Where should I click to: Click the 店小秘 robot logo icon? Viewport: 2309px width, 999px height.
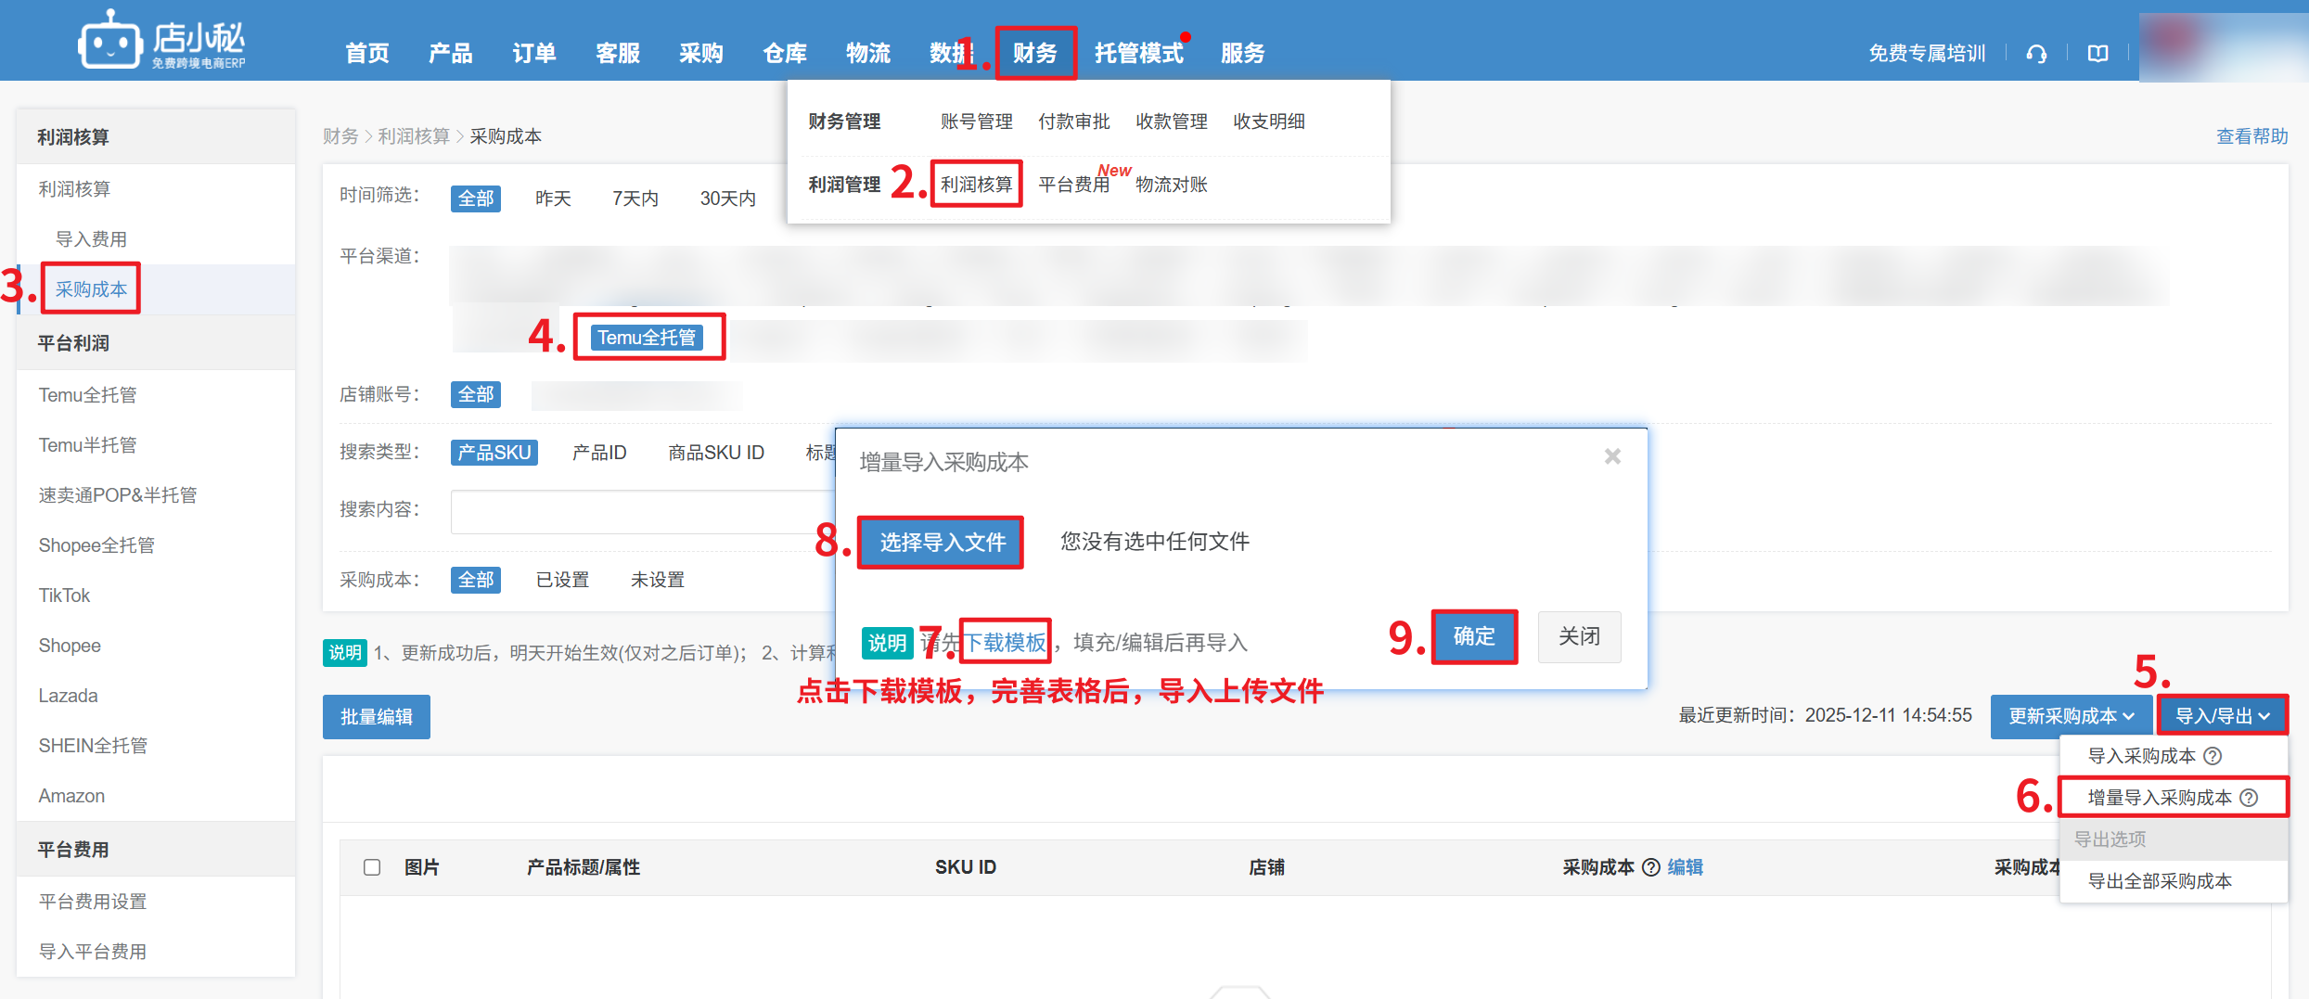point(110,41)
